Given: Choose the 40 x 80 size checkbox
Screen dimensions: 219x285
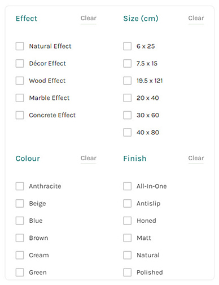Looking at the screenshot, I should click(x=128, y=133).
